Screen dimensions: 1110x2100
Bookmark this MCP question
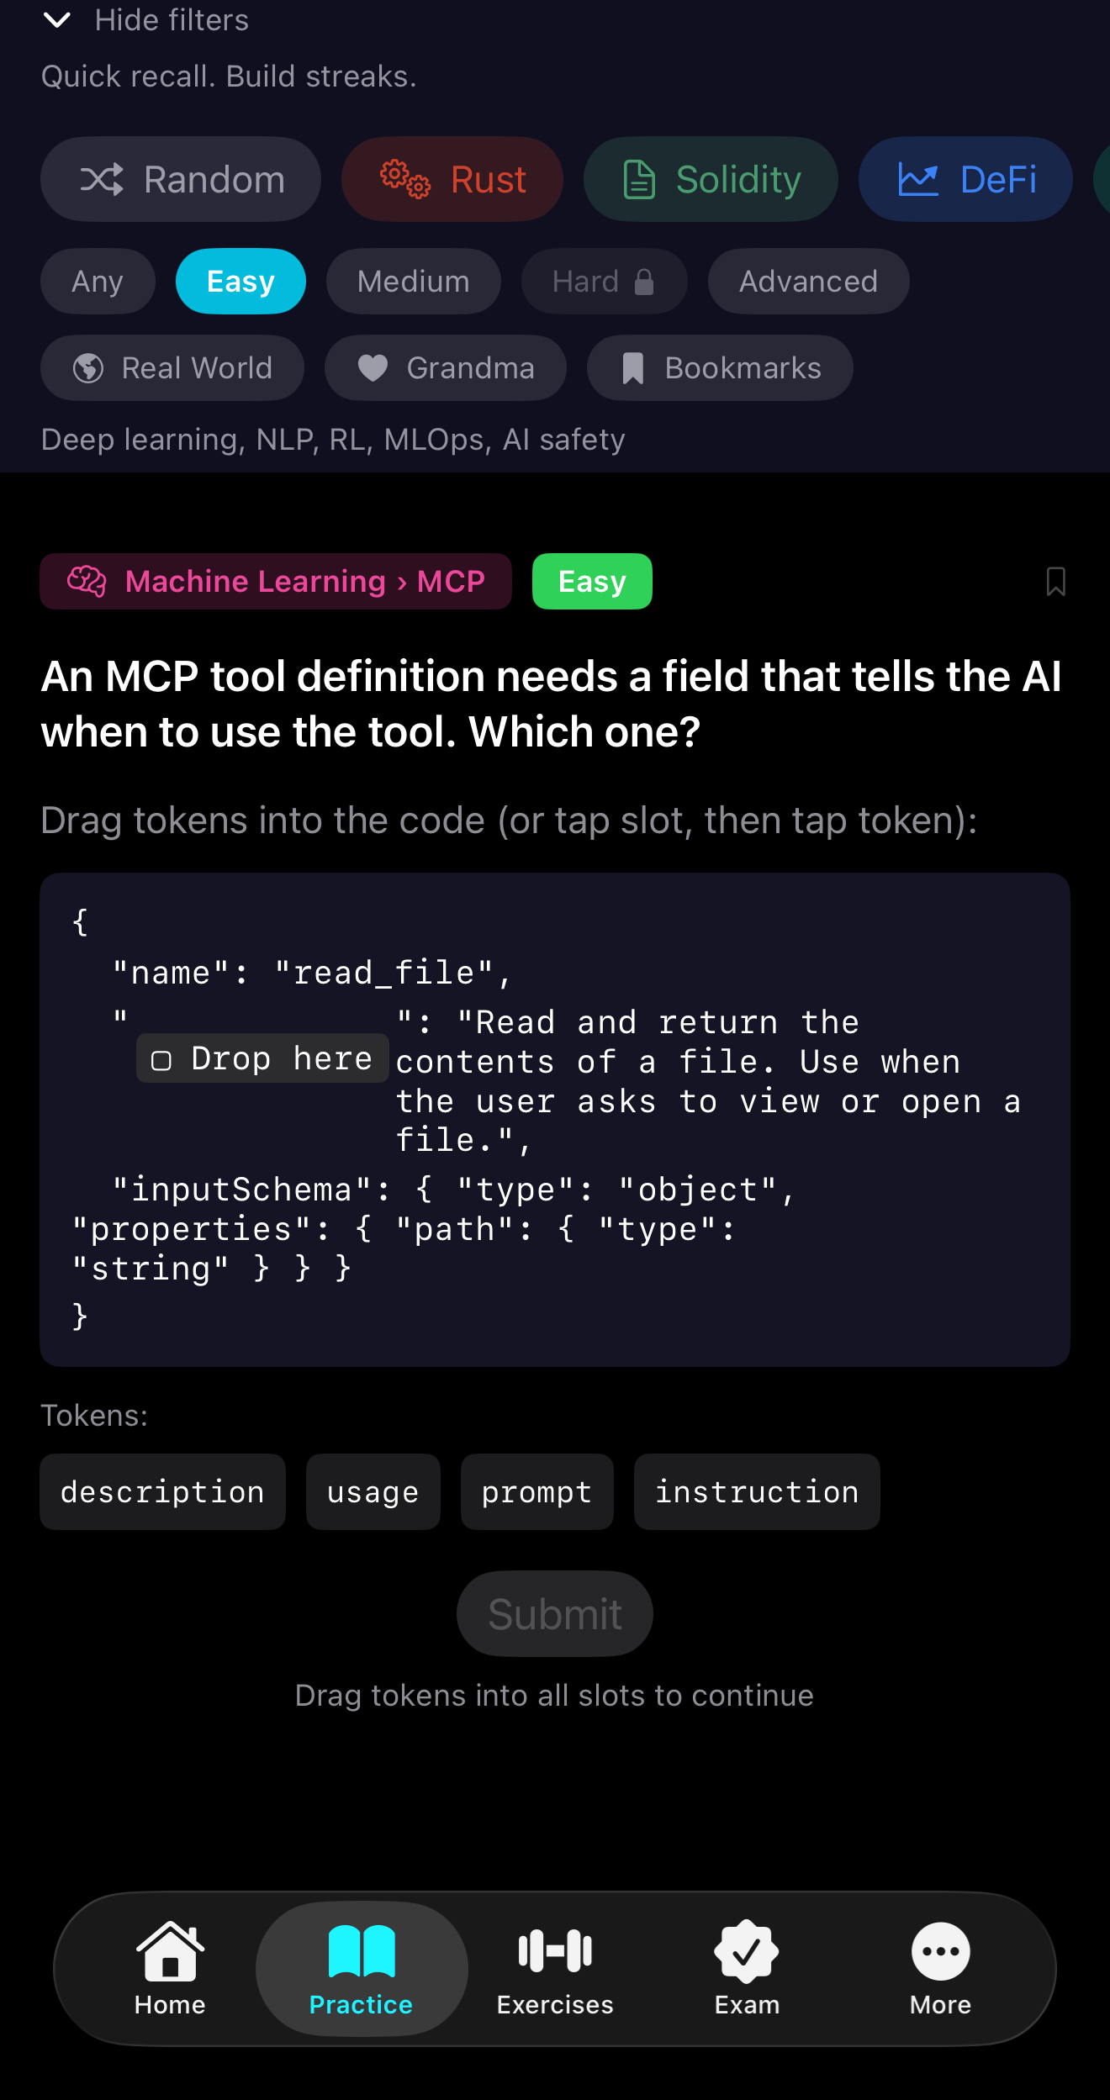1055,581
